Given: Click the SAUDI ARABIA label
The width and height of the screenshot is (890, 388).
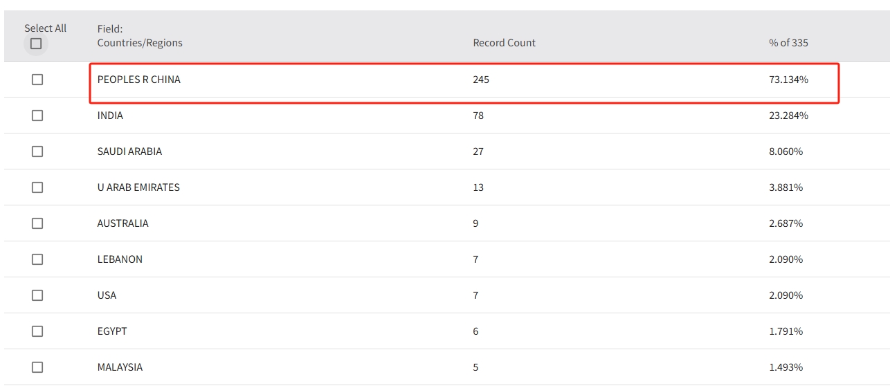Looking at the screenshot, I should pyautogui.click(x=129, y=151).
